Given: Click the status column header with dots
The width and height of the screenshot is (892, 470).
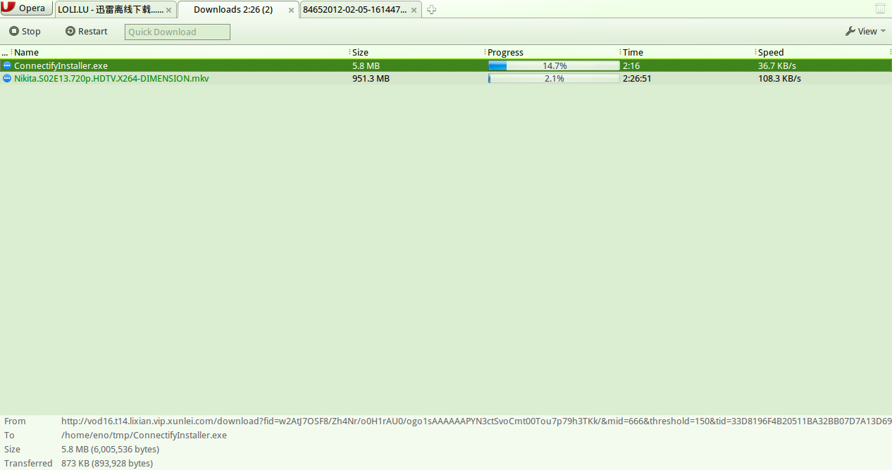Looking at the screenshot, I should tap(5, 52).
